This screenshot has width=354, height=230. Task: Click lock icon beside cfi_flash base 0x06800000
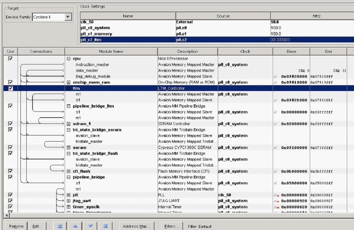(x=275, y=171)
